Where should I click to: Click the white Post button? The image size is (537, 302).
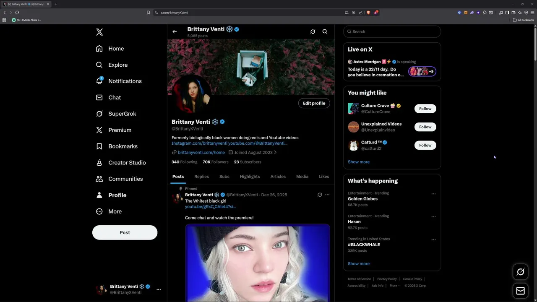click(x=125, y=232)
